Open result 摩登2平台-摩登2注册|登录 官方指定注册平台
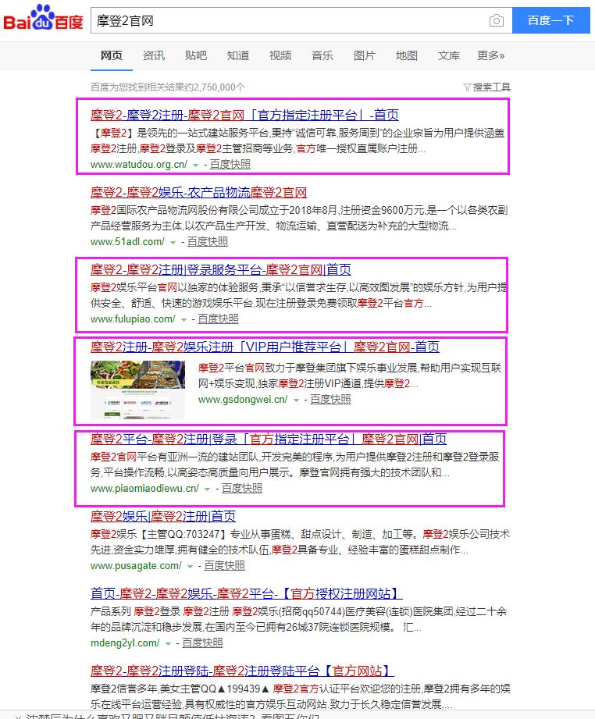 point(269,440)
